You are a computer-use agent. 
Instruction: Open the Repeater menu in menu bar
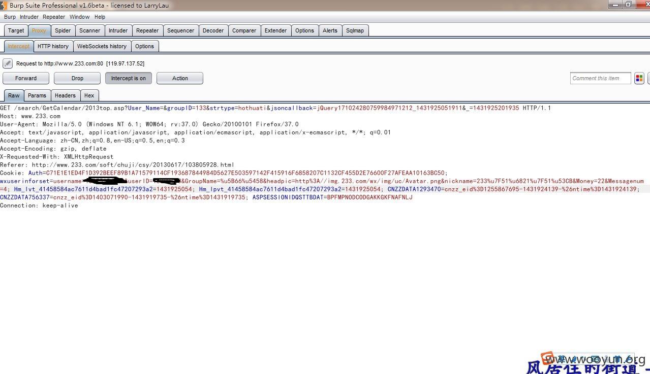click(x=54, y=17)
